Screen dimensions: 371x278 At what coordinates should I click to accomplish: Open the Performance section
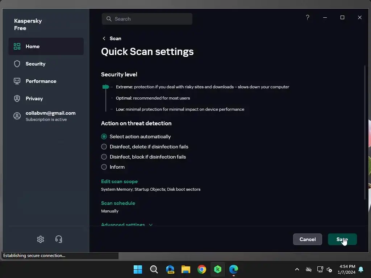pos(46,81)
